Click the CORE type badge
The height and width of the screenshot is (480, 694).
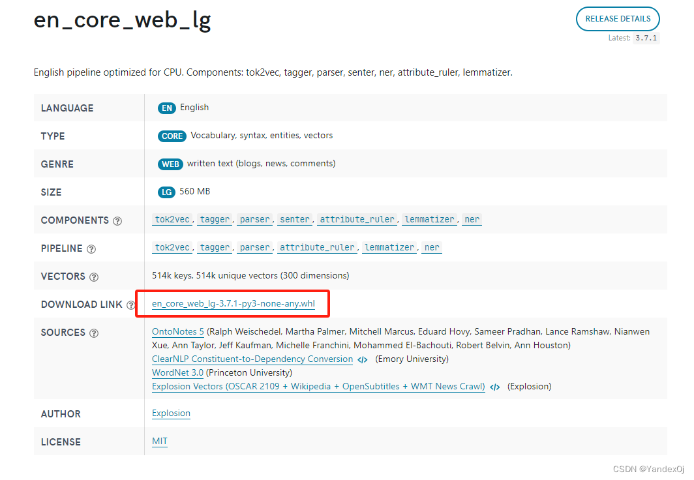click(x=172, y=136)
